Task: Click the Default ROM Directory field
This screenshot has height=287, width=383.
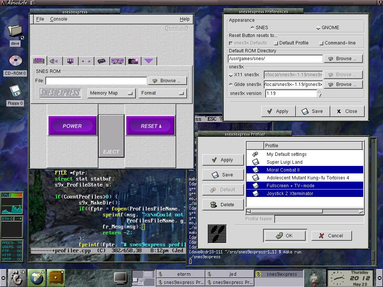Action: click(x=275, y=59)
